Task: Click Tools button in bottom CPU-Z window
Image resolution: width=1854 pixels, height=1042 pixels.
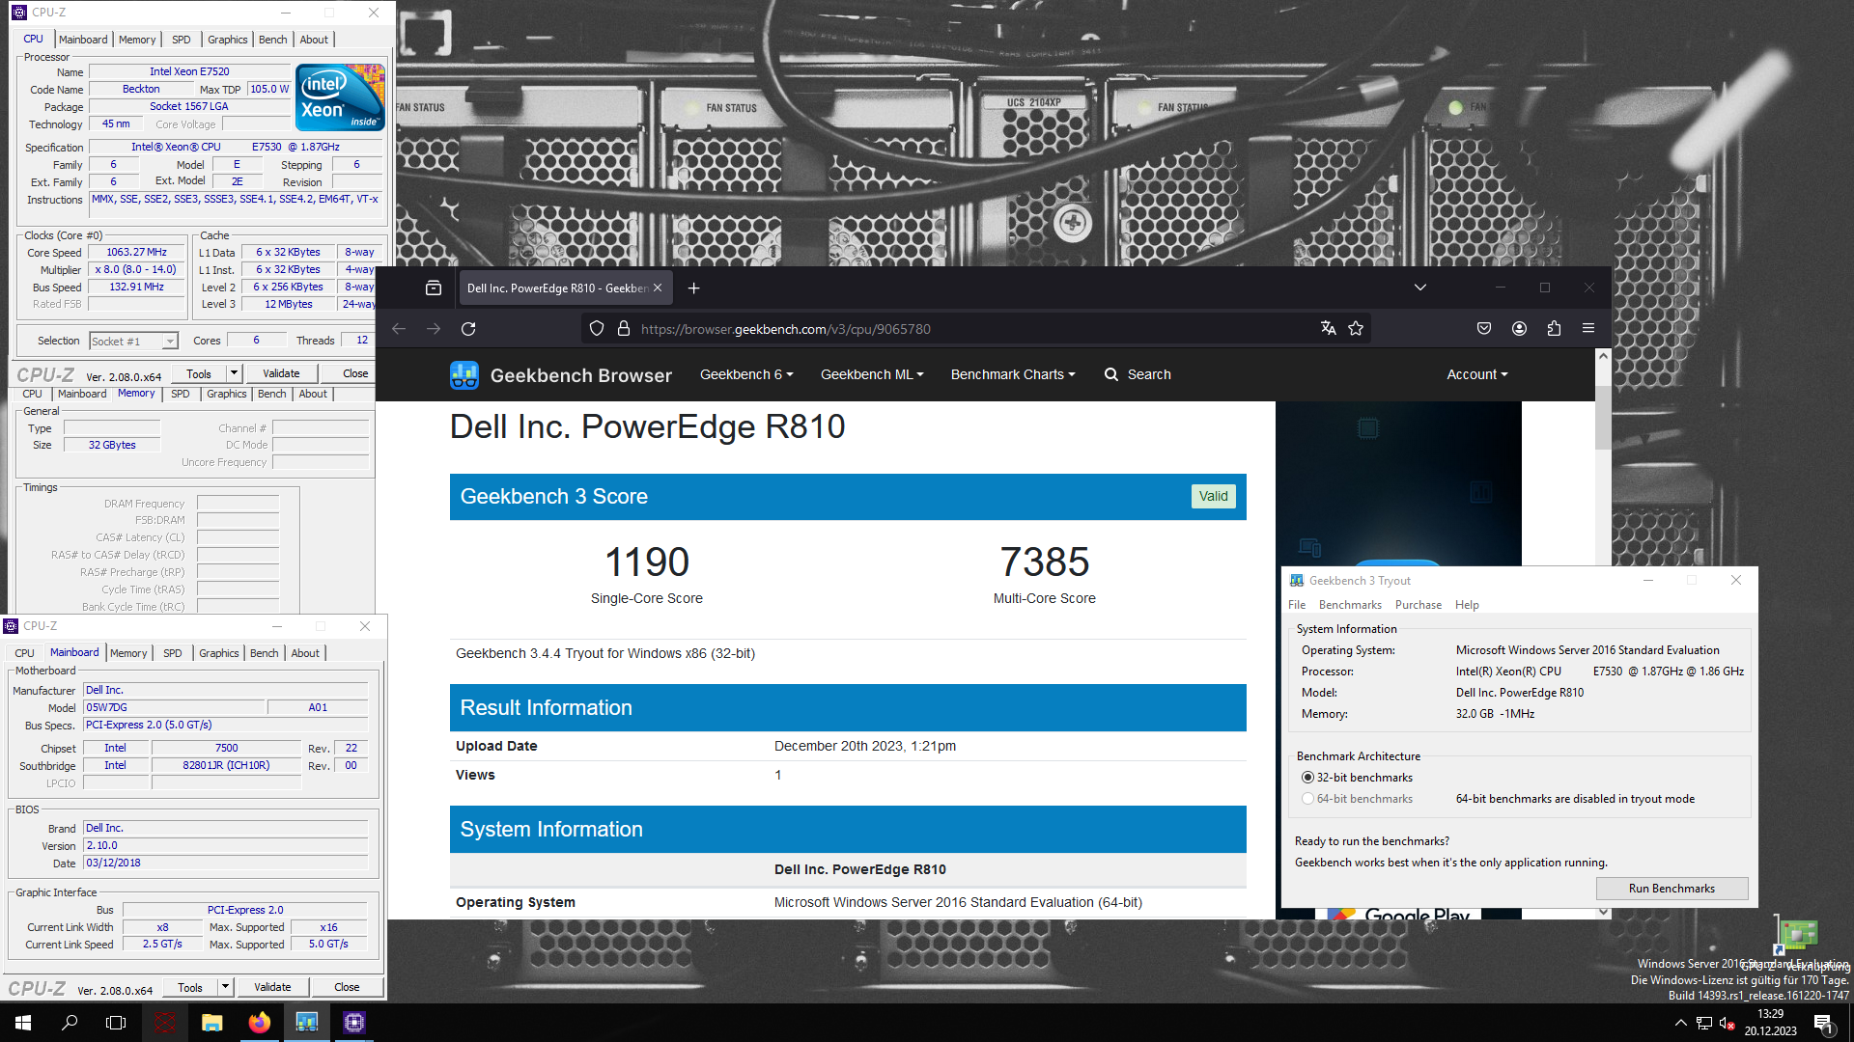Action: point(190,987)
